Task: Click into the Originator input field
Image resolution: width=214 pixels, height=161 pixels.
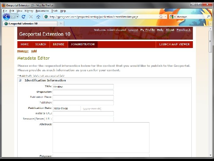Action: (x=83, y=92)
